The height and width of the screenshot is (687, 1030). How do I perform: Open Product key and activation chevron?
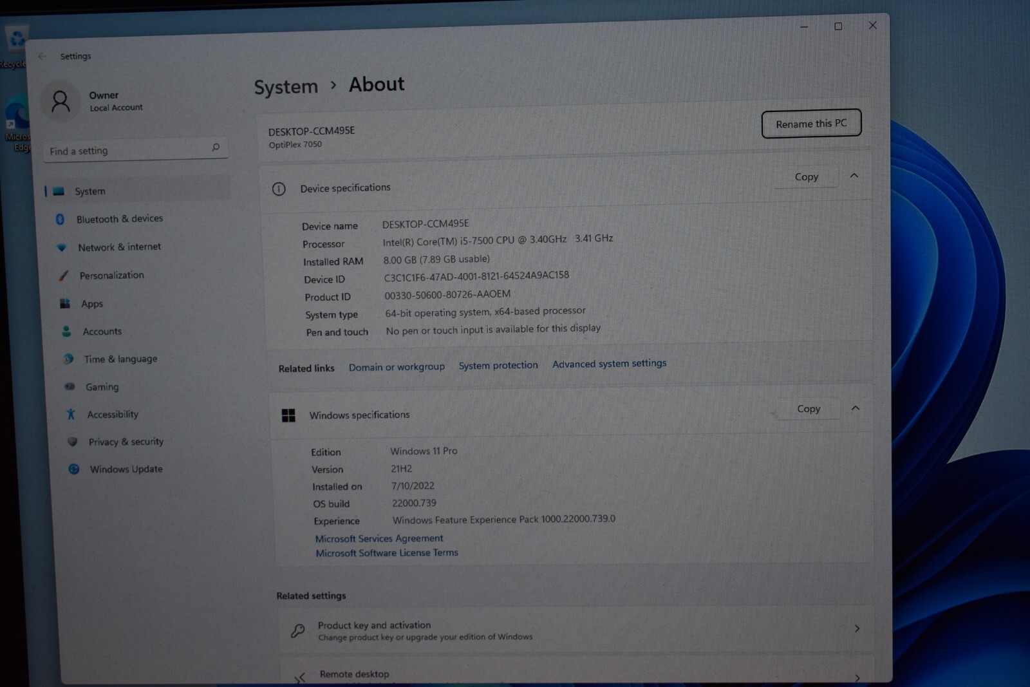pyautogui.click(x=857, y=628)
